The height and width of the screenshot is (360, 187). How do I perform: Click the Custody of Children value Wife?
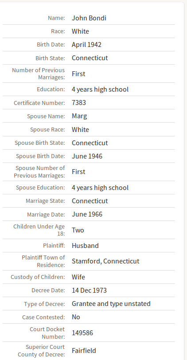[x=78, y=277]
